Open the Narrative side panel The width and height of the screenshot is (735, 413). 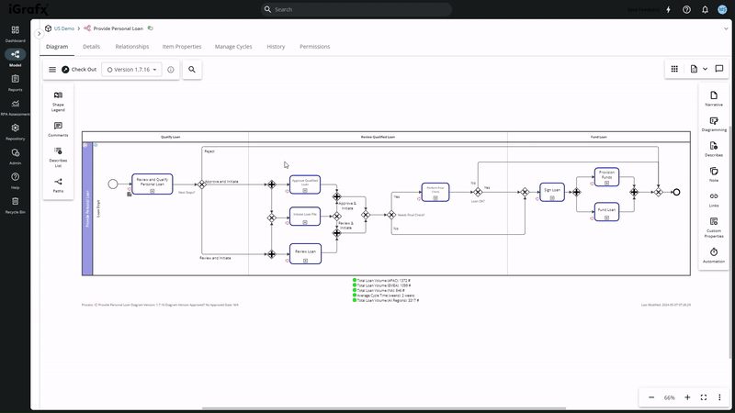(x=713, y=97)
